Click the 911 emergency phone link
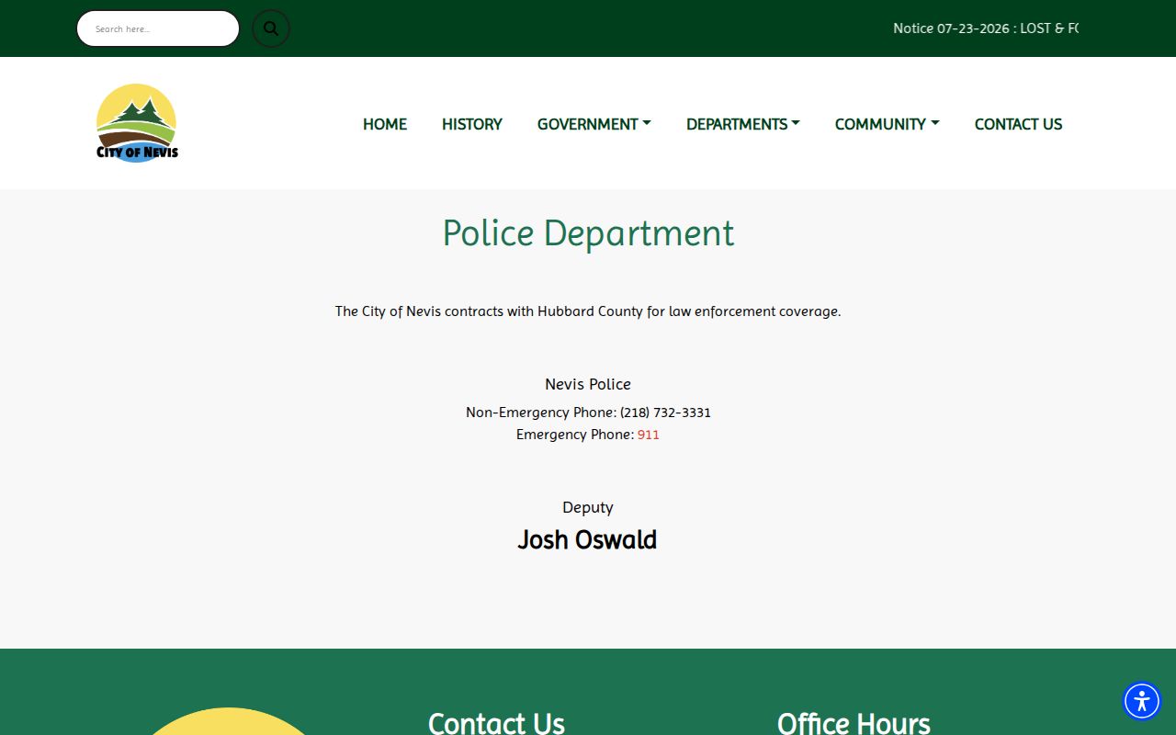 tap(649, 435)
